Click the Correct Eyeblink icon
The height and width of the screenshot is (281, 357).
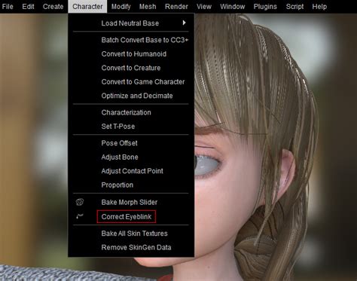pos(80,216)
